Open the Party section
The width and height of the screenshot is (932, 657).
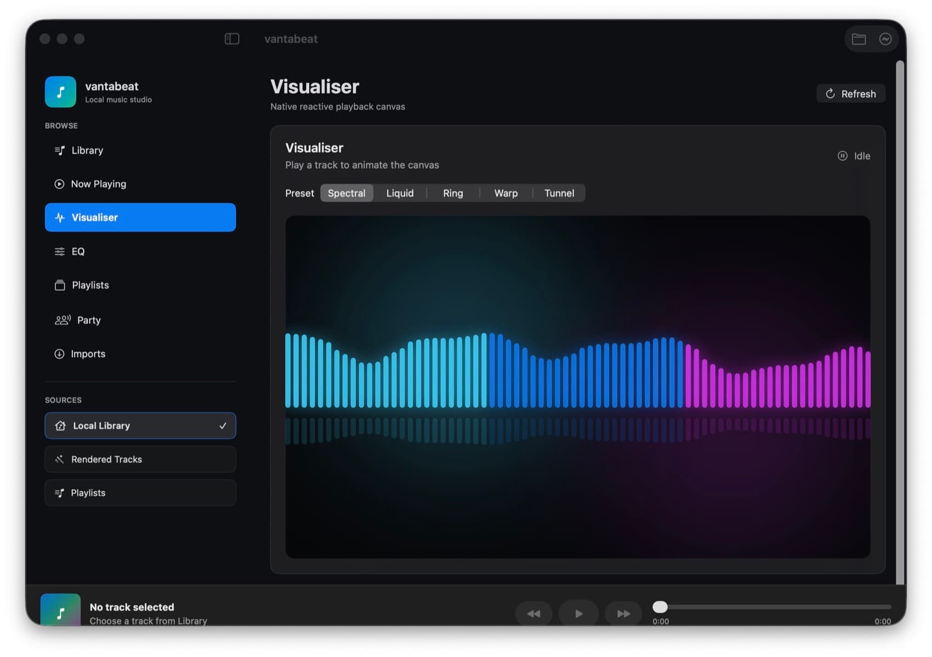point(140,320)
